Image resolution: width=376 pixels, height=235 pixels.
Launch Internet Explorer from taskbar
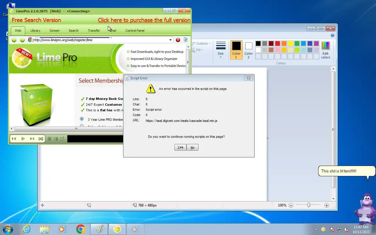click(26, 229)
